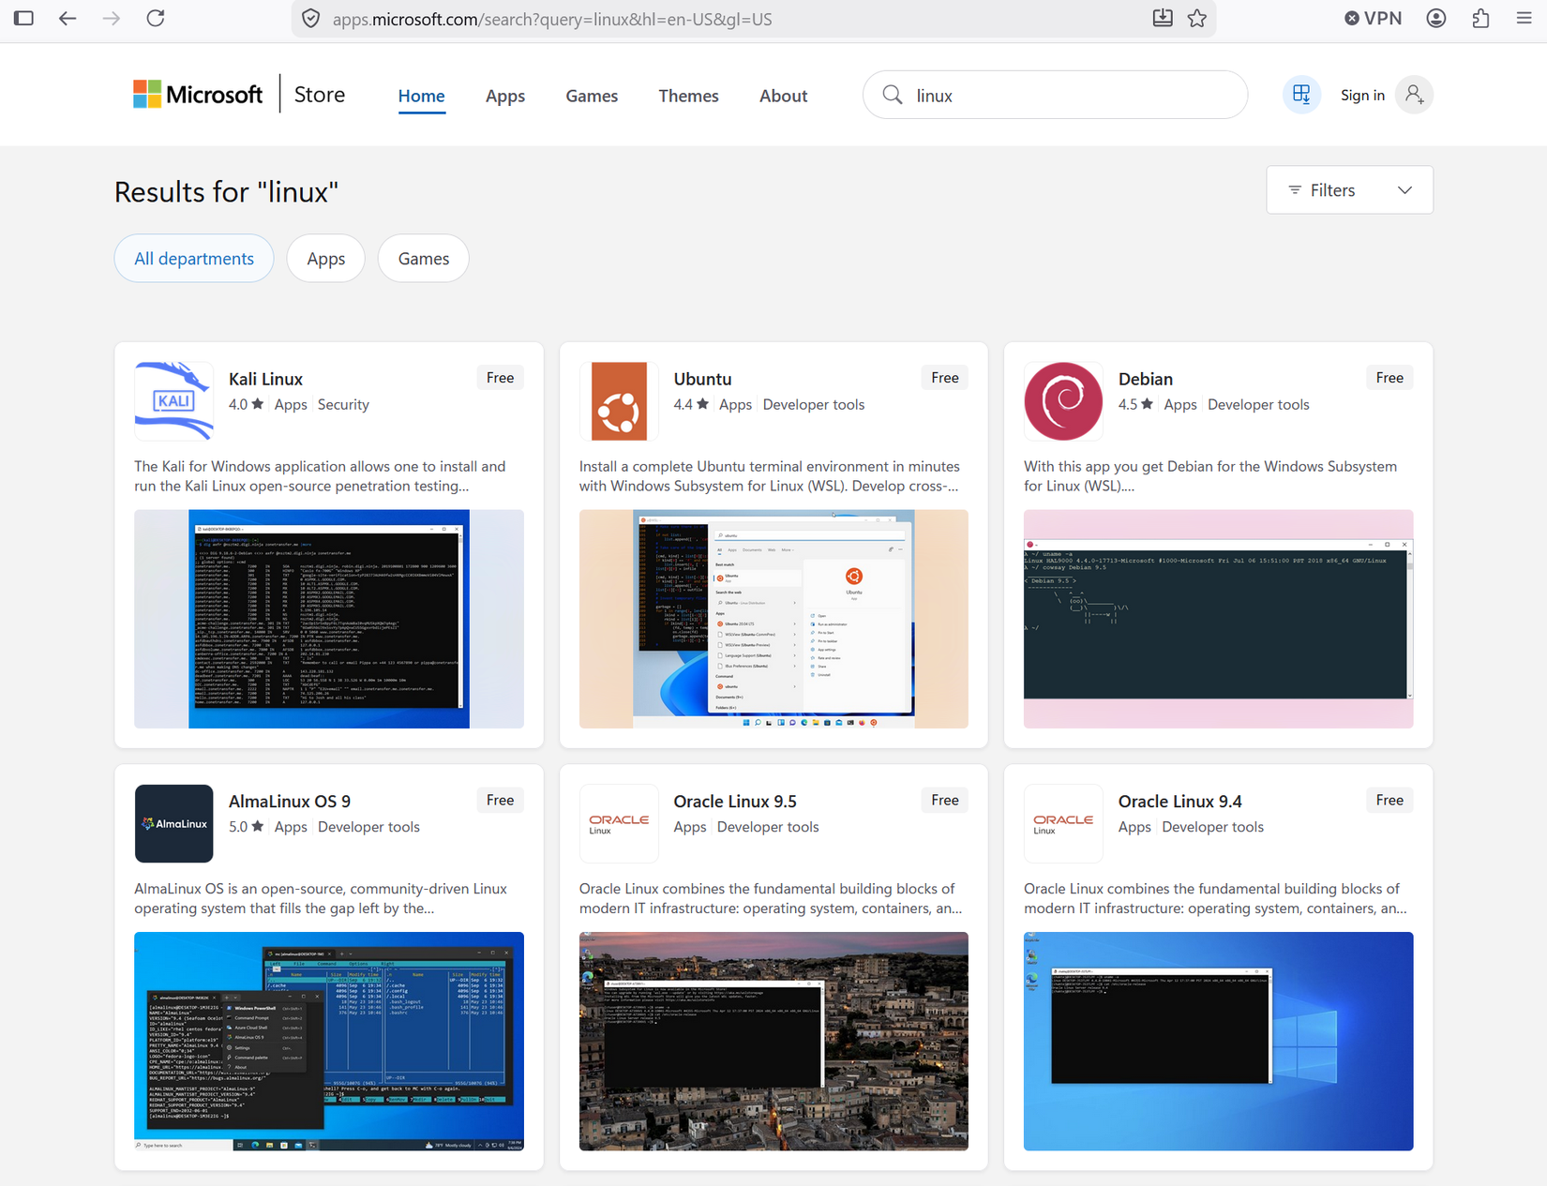Click the Free button on Debian

1389,378
